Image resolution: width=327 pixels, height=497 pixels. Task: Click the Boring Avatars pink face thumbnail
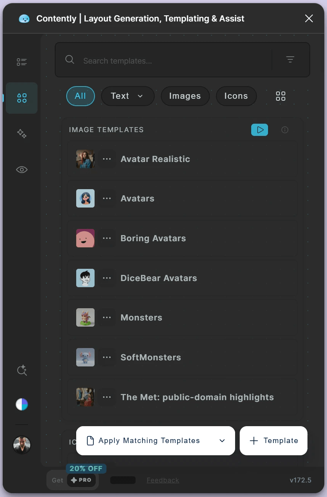click(85, 238)
